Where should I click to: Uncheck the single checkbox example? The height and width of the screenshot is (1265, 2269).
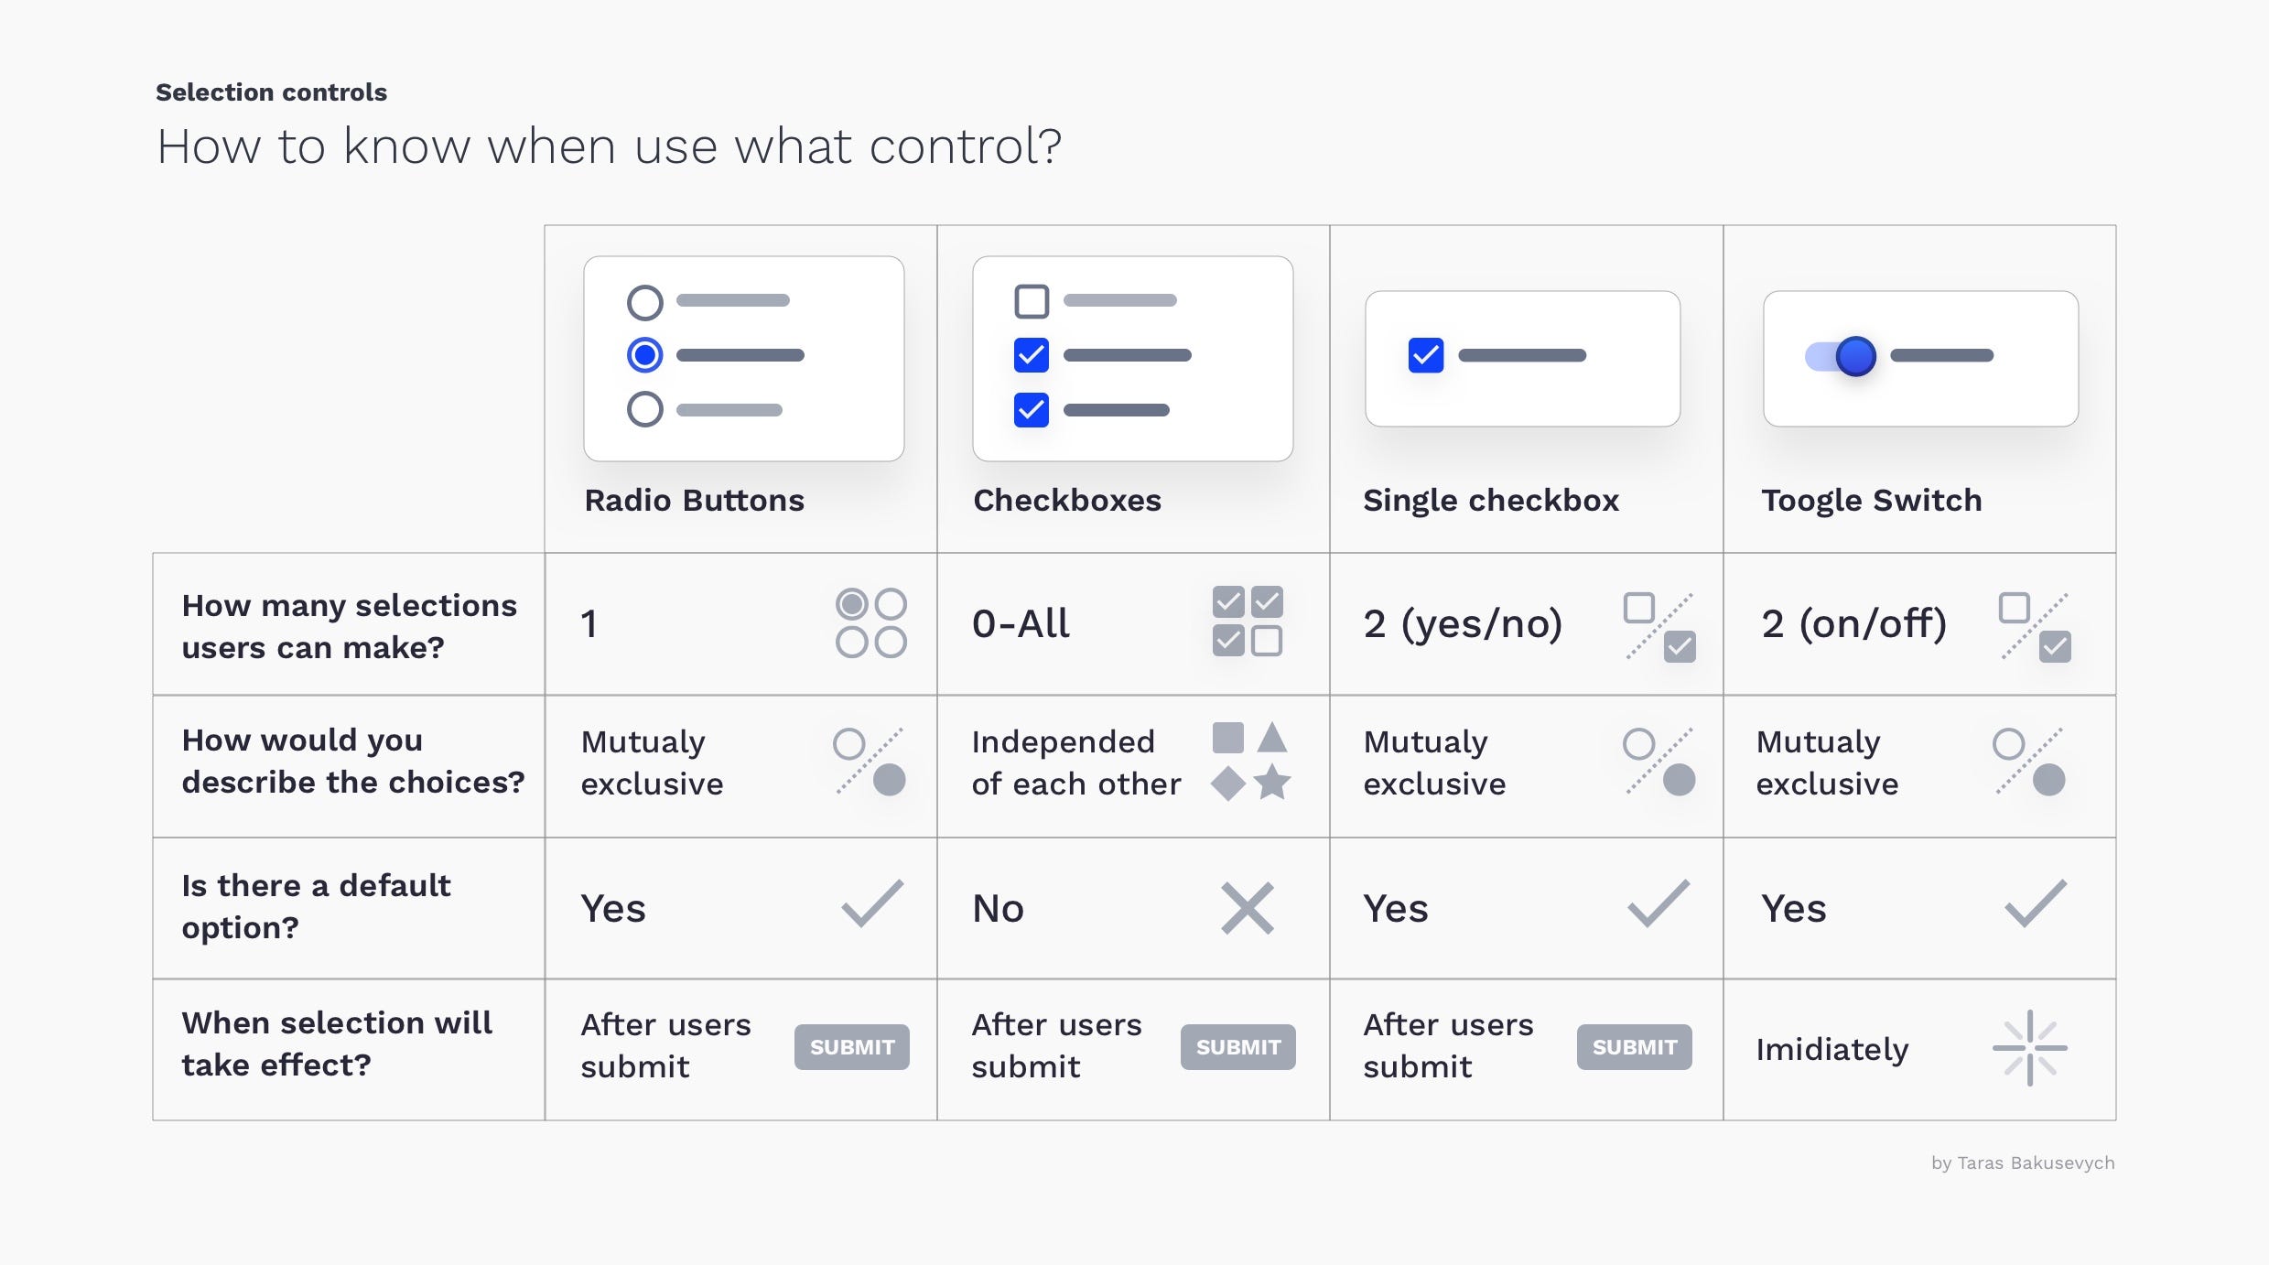coord(1426,355)
